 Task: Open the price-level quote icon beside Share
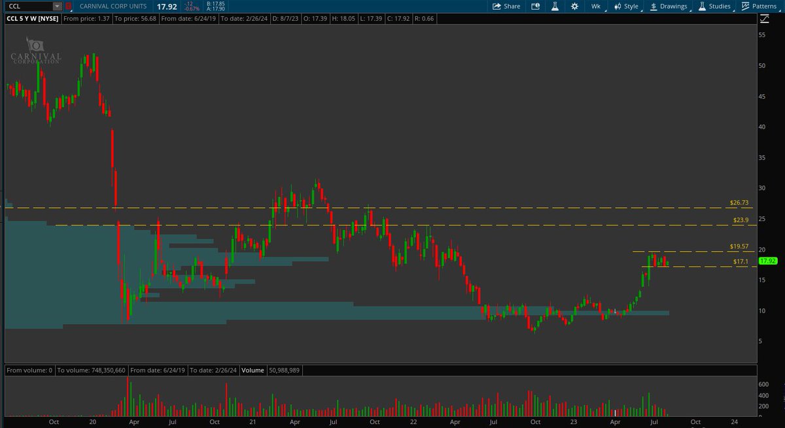coord(536,6)
